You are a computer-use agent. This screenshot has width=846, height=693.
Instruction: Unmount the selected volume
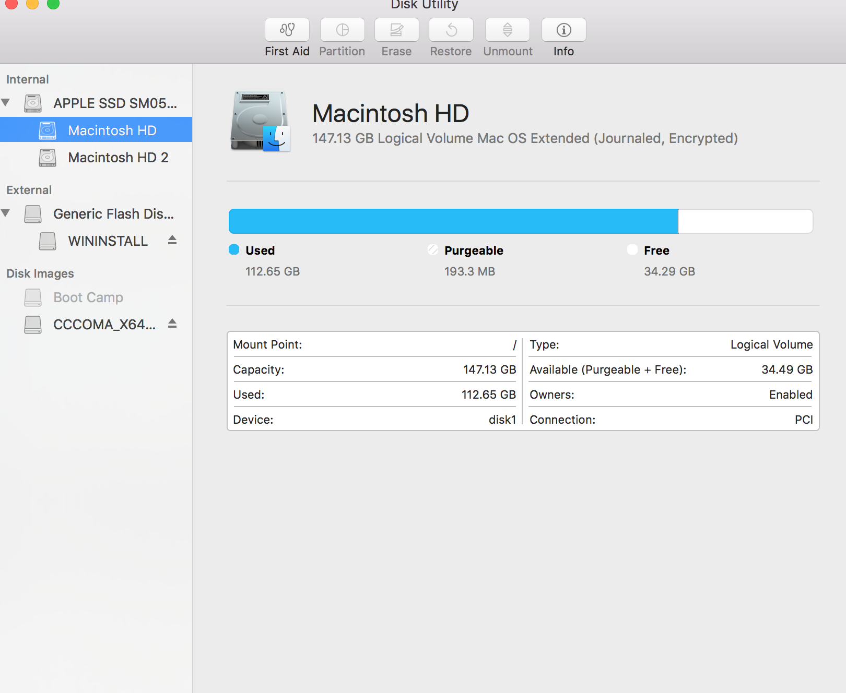tap(508, 30)
